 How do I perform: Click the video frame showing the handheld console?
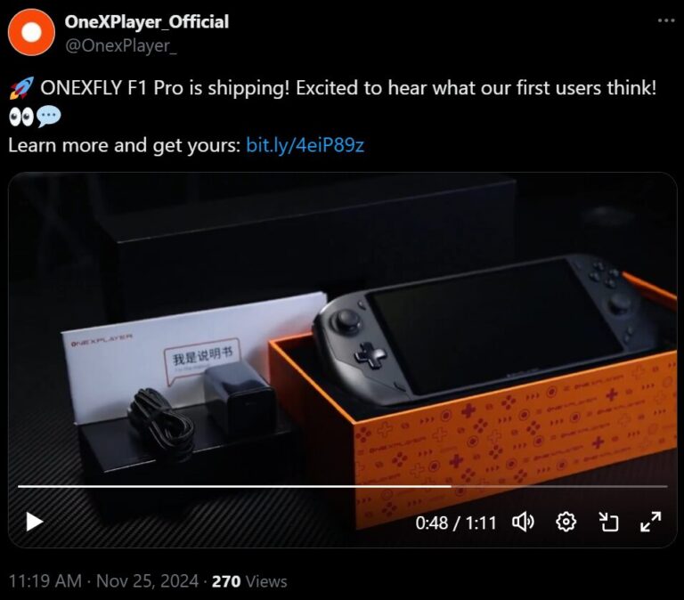pos(342,327)
